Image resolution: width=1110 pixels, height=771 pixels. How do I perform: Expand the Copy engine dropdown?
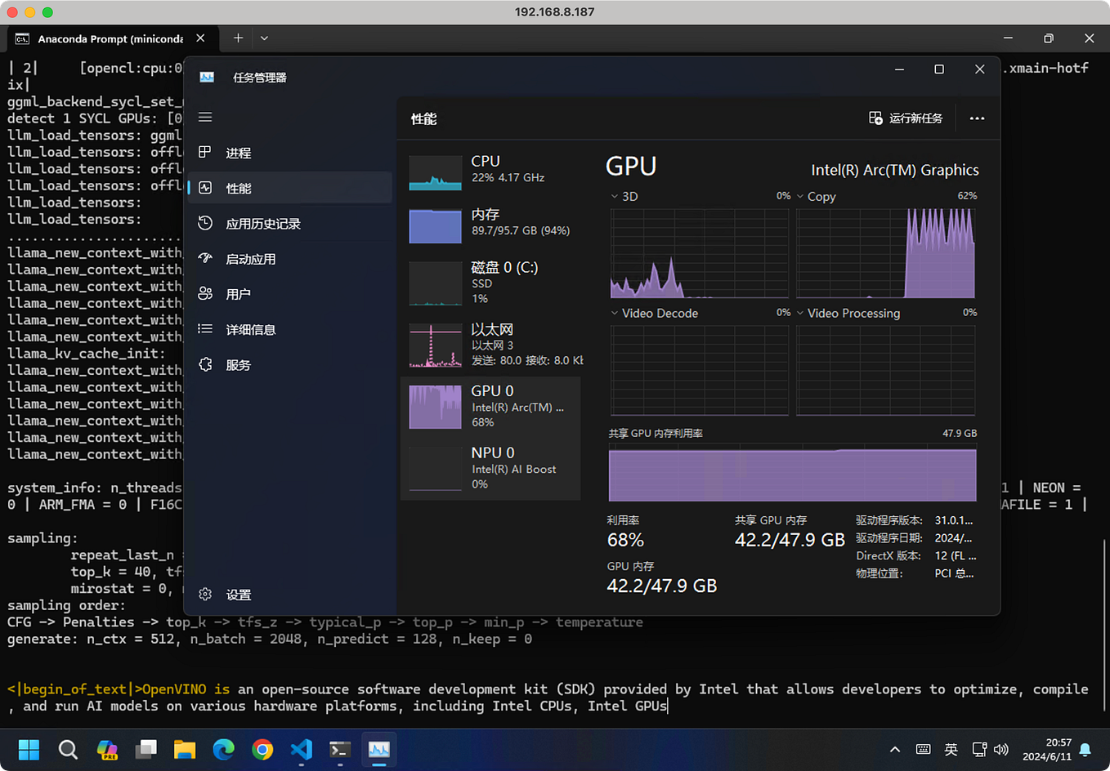point(802,196)
